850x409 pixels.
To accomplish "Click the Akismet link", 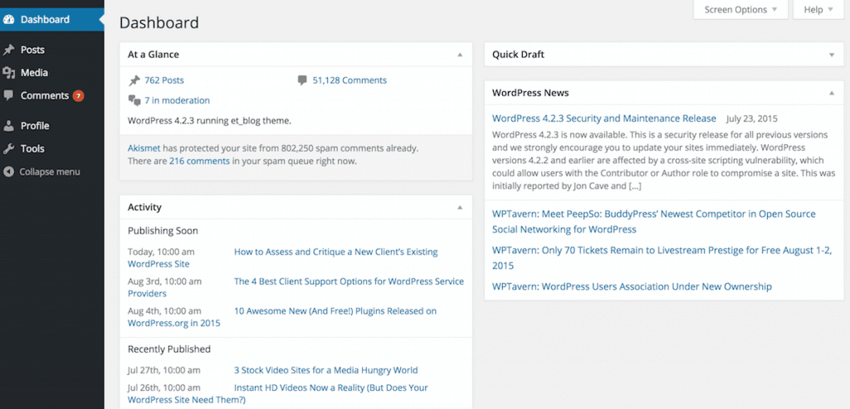I will pos(144,148).
